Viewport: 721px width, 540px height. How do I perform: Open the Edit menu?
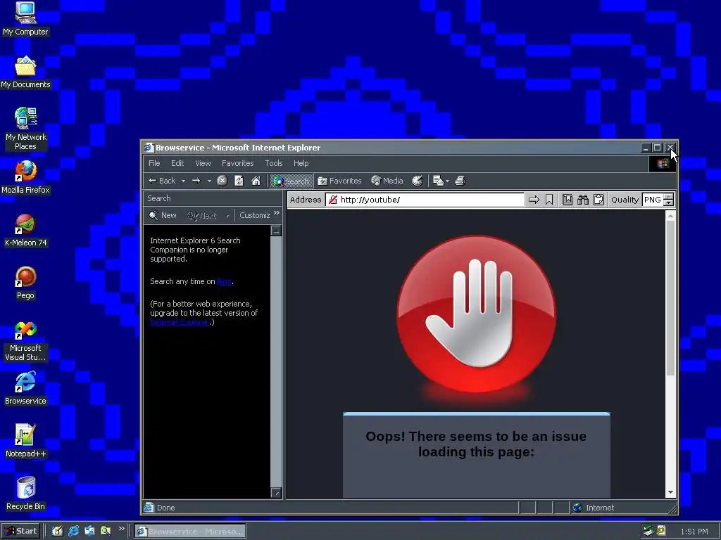point(177,163)
